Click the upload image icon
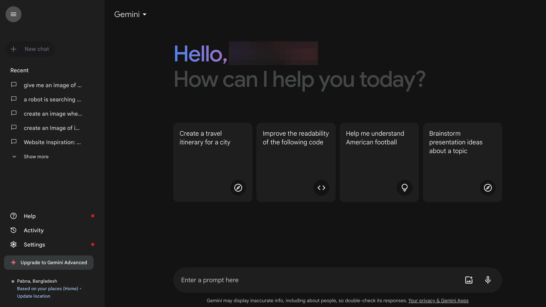Image resolution: width=546 pixels, height=307 pixels. (469, 280)
